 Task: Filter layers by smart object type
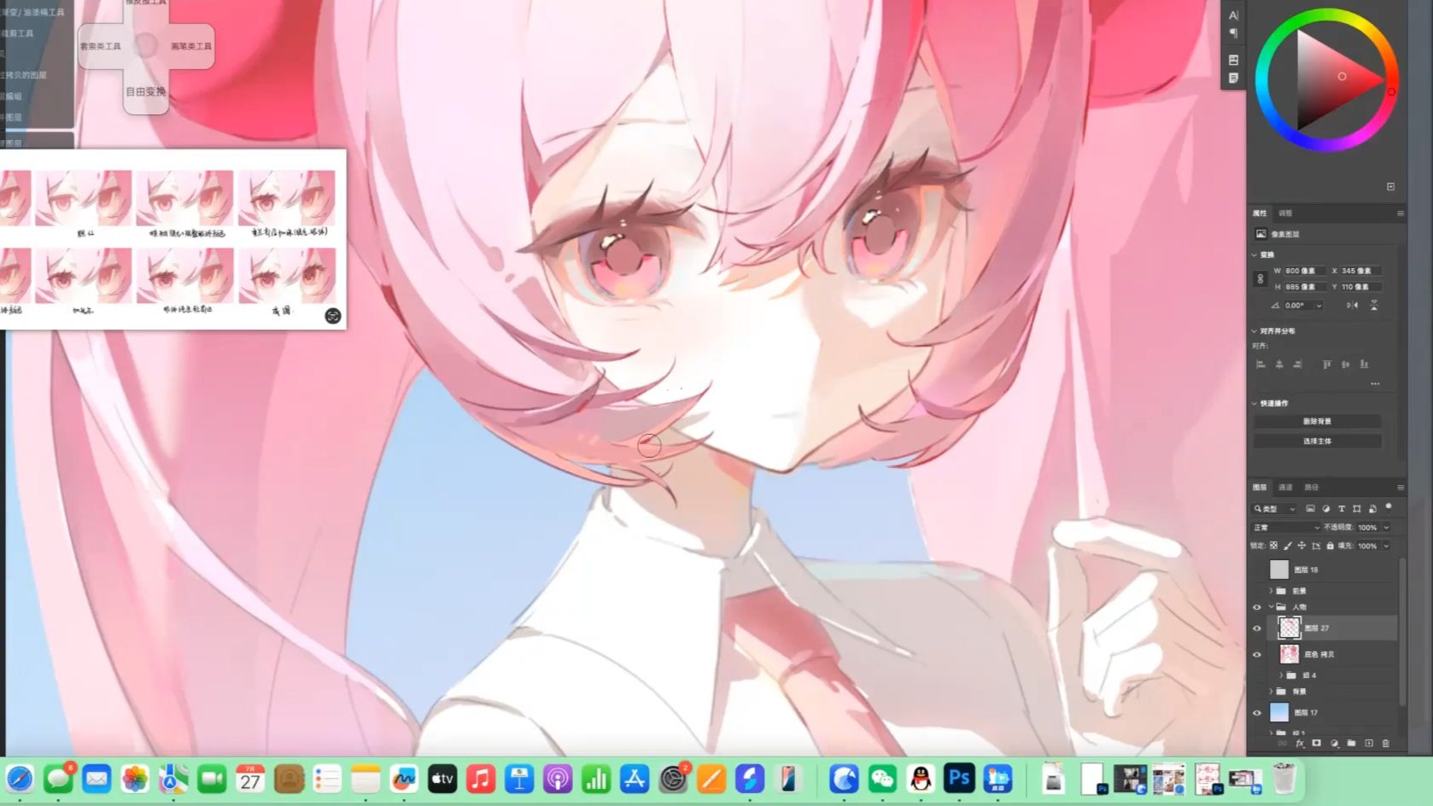click(1372, 509)
